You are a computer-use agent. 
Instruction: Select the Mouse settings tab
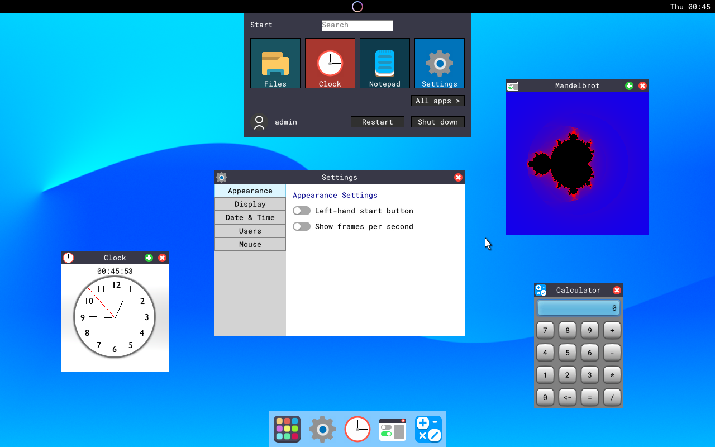(x=250, y=244)
